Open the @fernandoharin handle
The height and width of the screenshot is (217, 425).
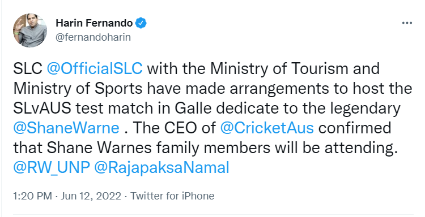coord(93,37)
